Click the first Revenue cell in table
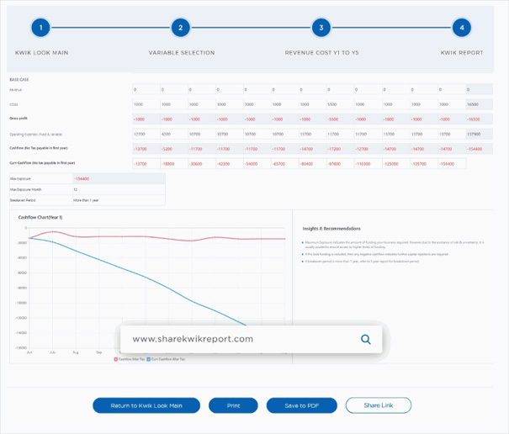The image size is (509, 434). [x=145, y=89]
